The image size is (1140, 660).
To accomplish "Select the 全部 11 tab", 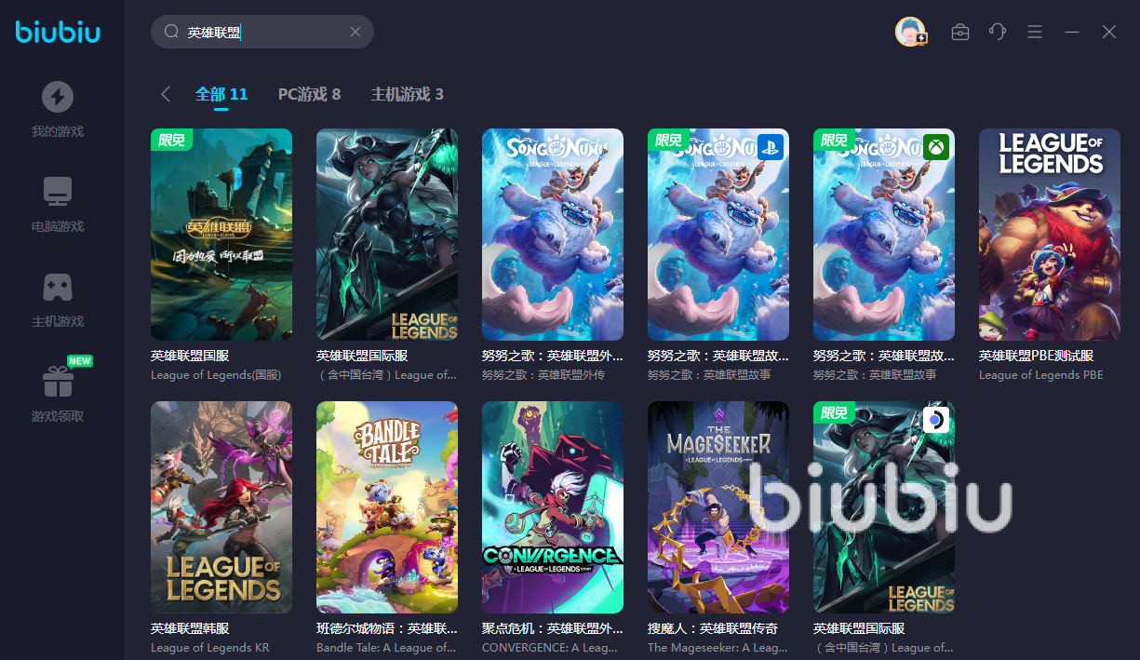I will click(x=221, y=94).
